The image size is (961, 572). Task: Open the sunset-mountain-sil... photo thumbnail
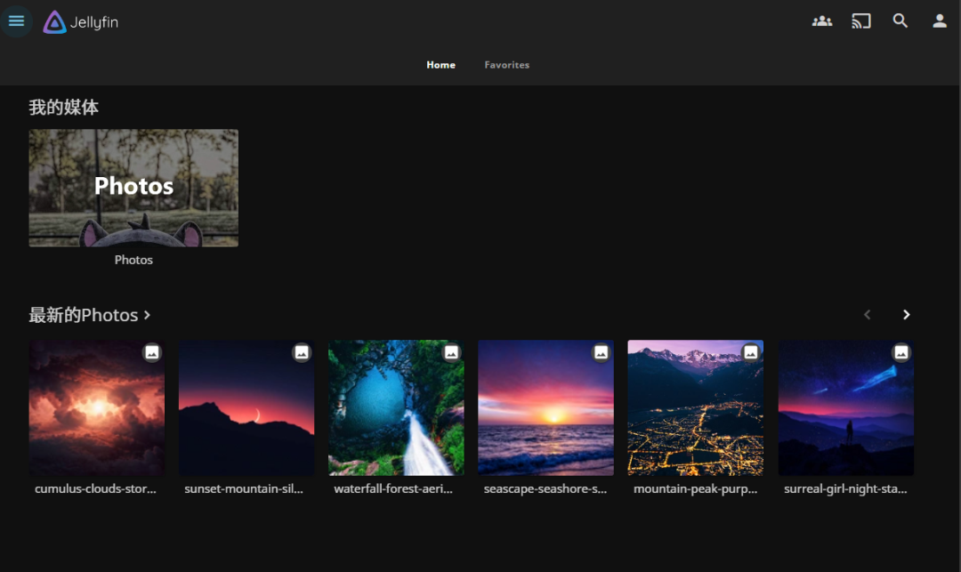246,407
